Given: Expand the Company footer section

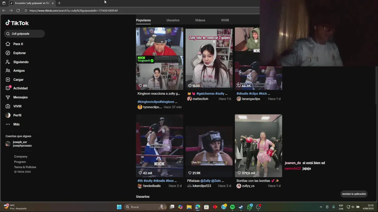Looking at the screenshot, I should click(21, 157).
